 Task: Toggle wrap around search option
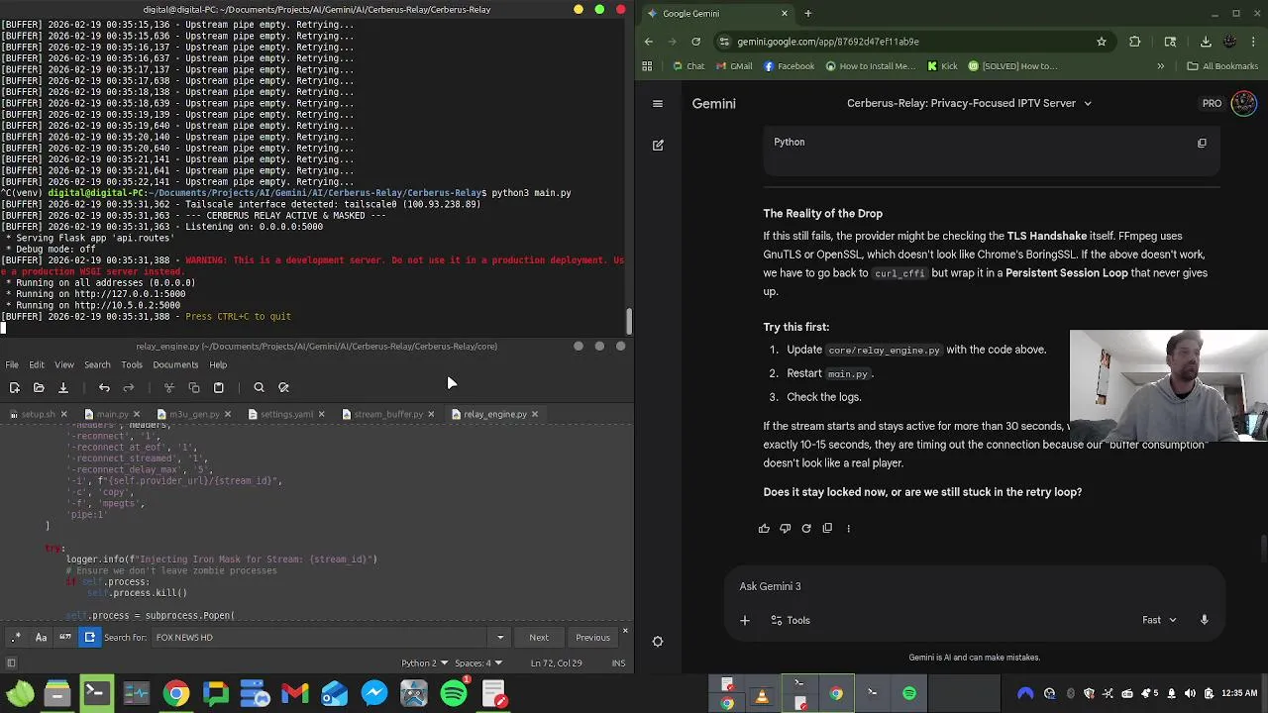pyautogui.click(x=89, y=638)
